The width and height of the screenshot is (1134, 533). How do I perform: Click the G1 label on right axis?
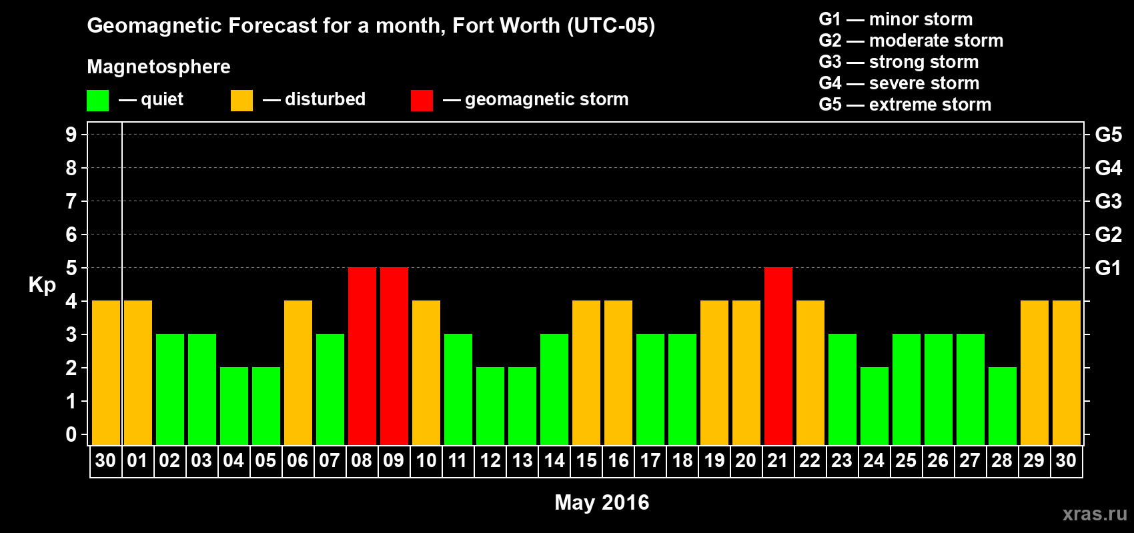pos(1108,268)
